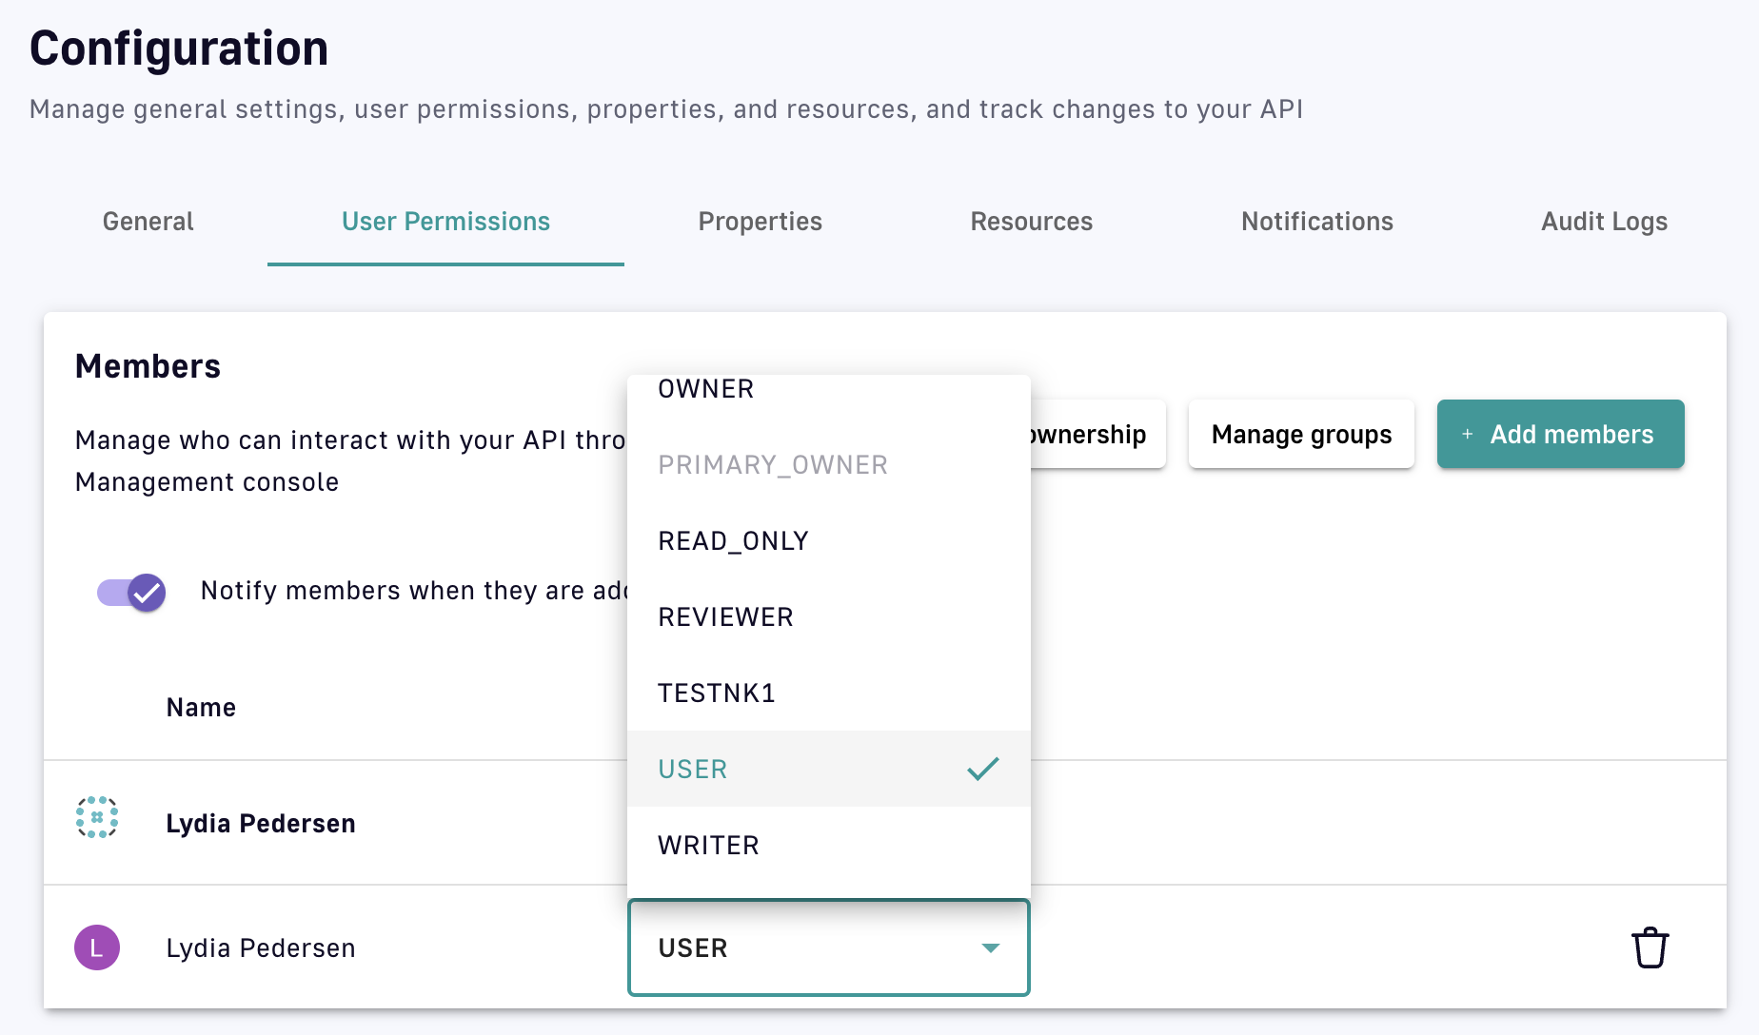Click the checkmark beside the USER option
1759x1035 pixels.
tap(982, 769)
